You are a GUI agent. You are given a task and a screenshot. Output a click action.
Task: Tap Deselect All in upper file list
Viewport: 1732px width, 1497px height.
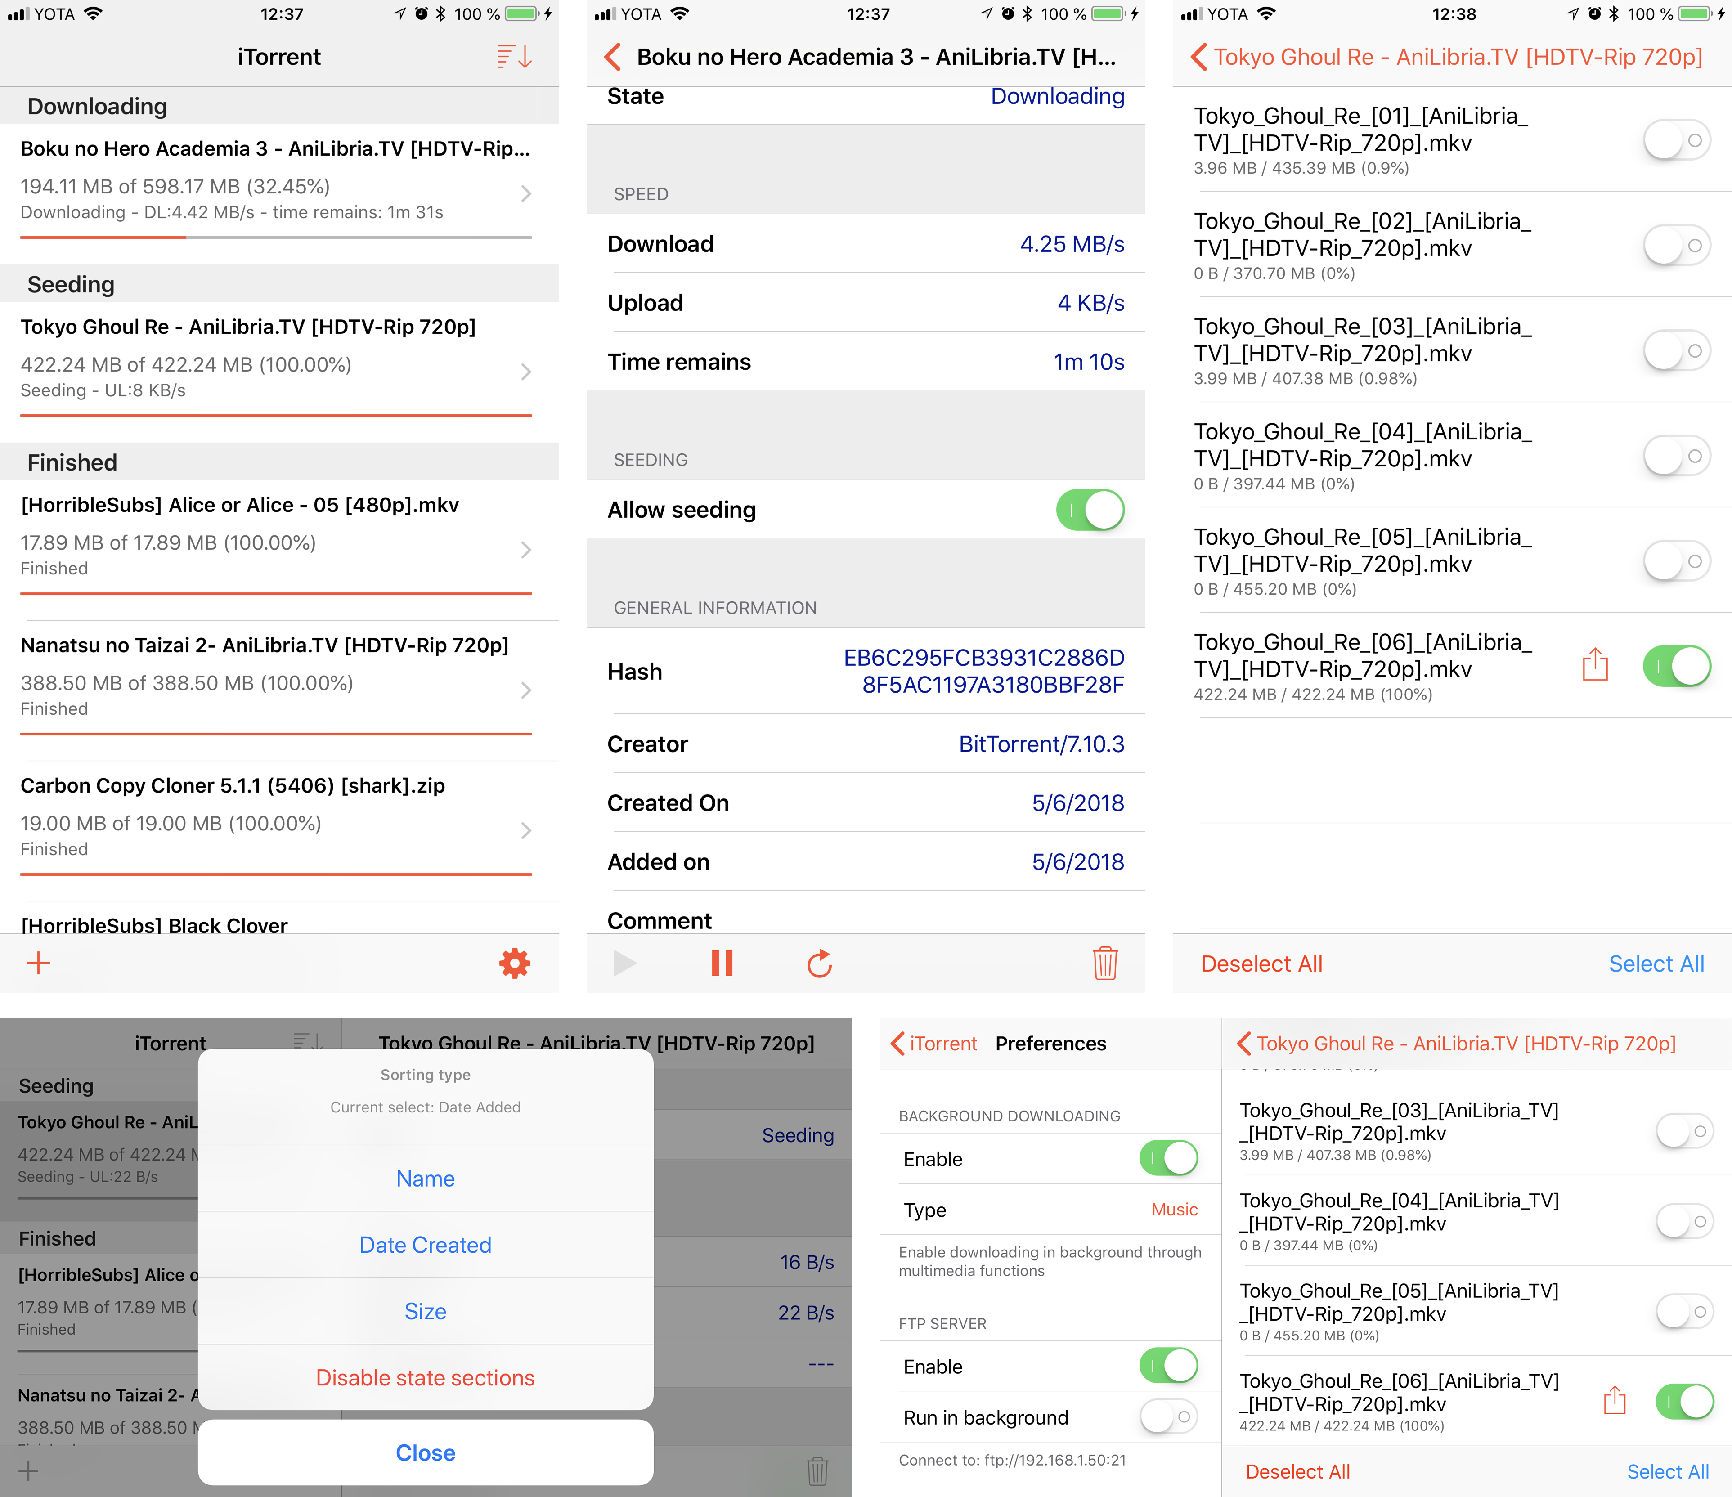pos(1261,964)
